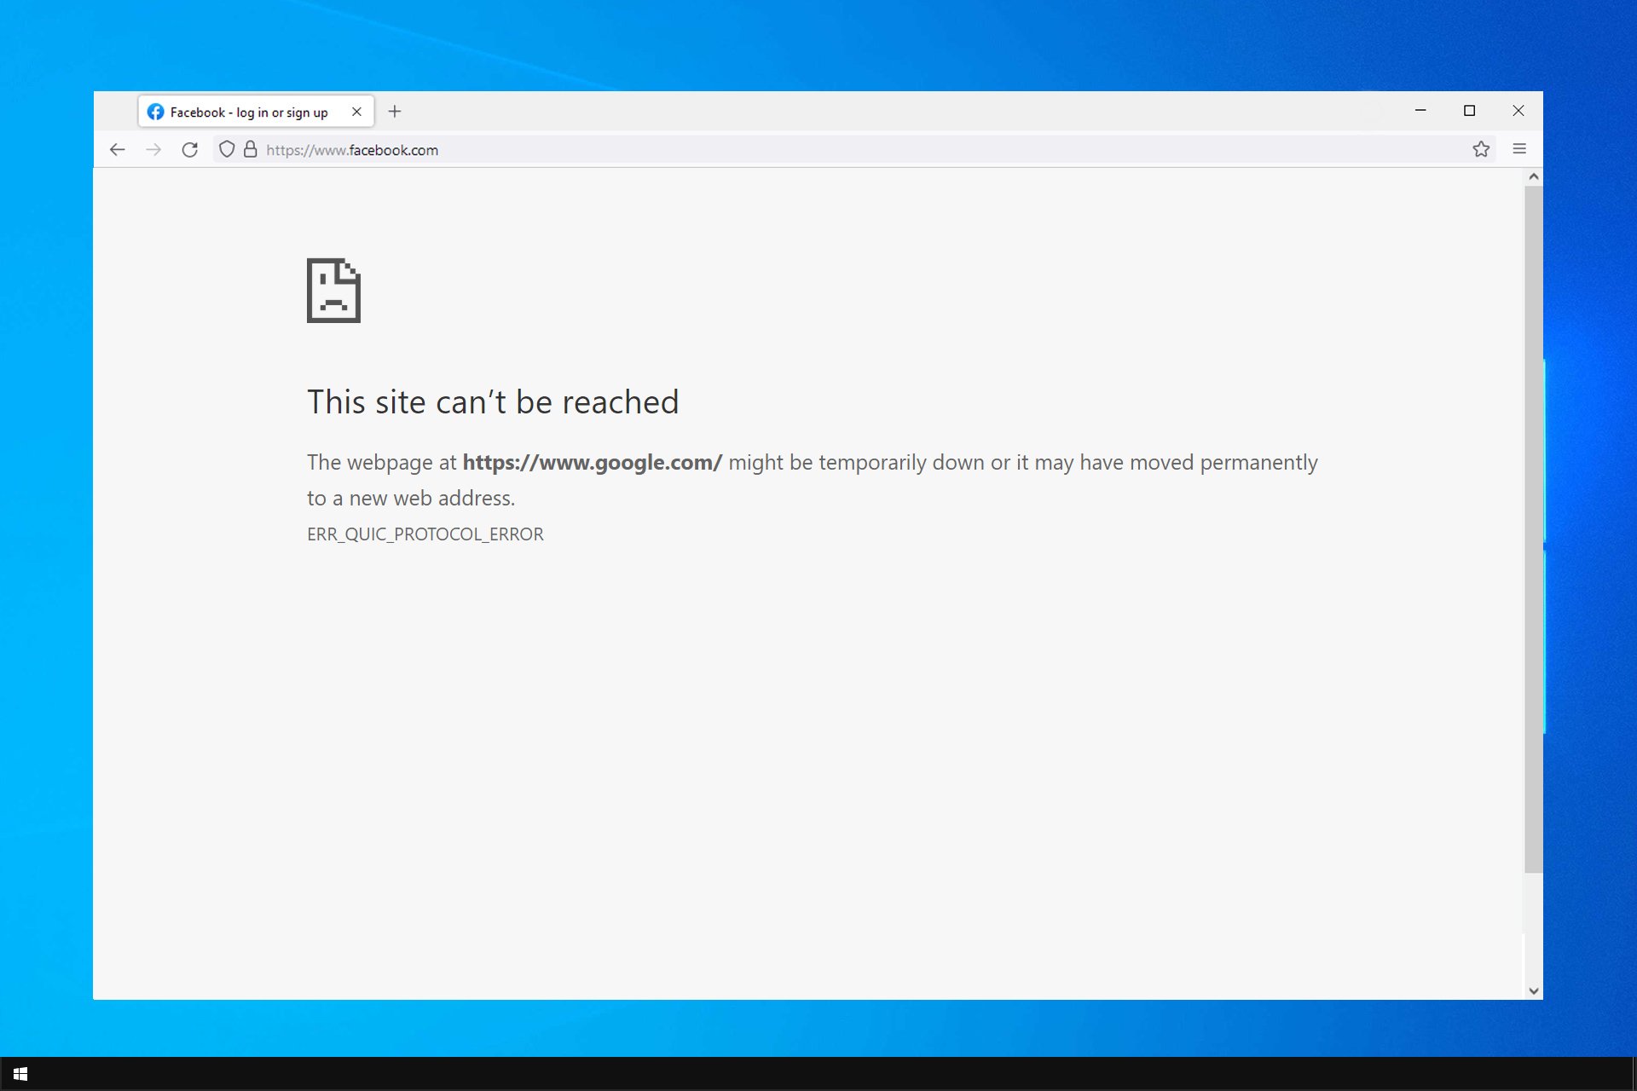Screen dimensions: 1637x1091
Task: Click the new tab plus button
Action: (x=395, y=111)
